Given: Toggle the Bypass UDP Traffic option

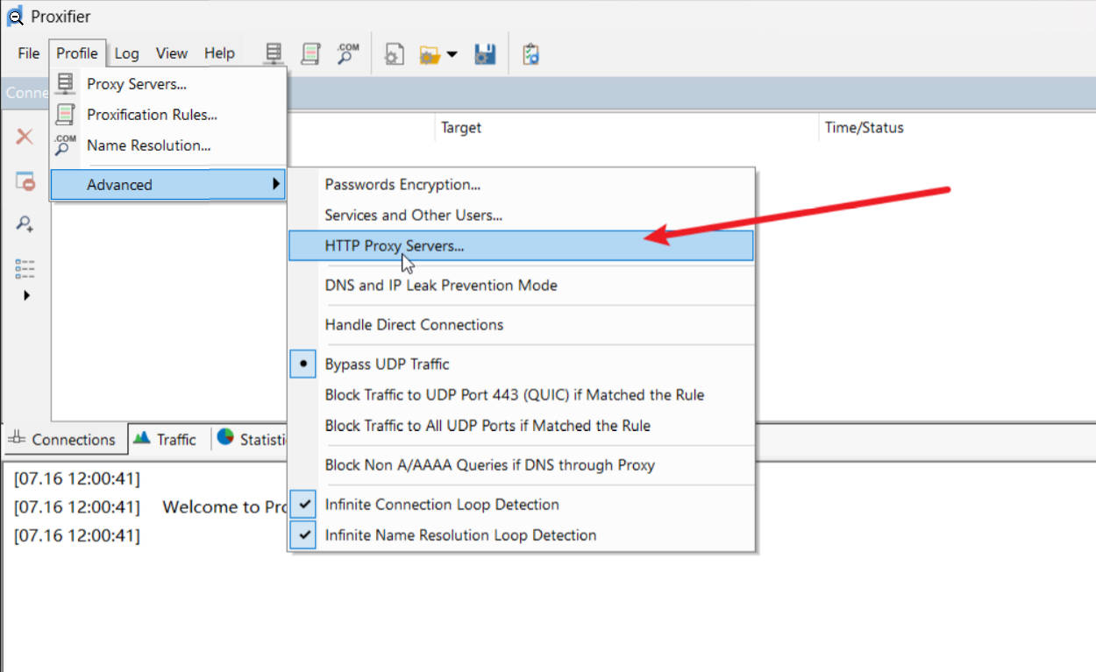Looking at the screenshot, I should (387, 364).
